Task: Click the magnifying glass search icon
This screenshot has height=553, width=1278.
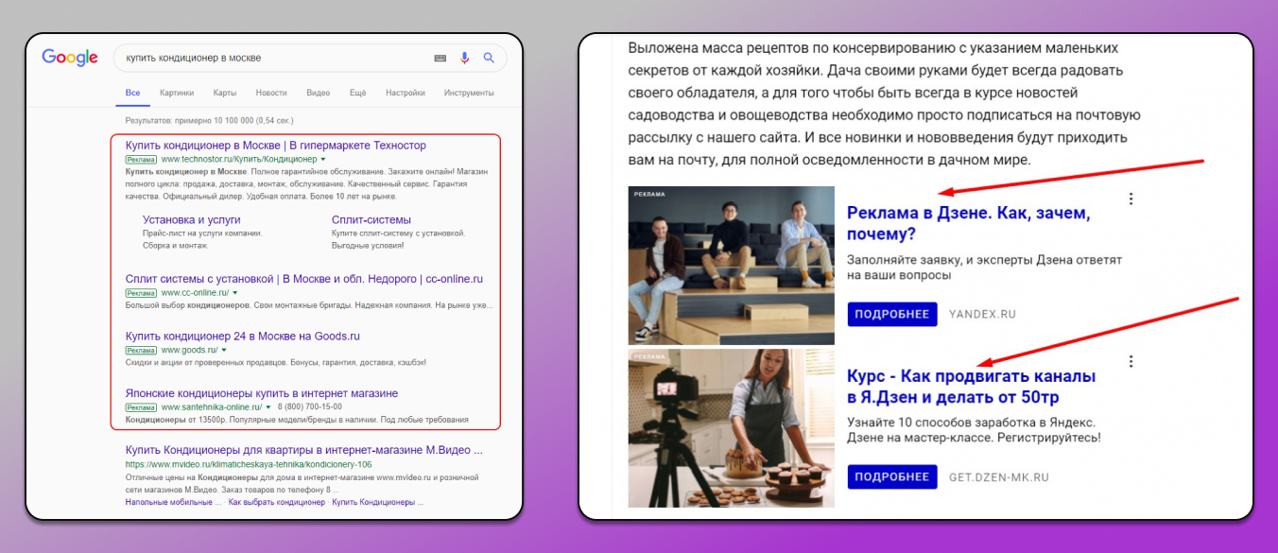Action: (x=489, y=58)
